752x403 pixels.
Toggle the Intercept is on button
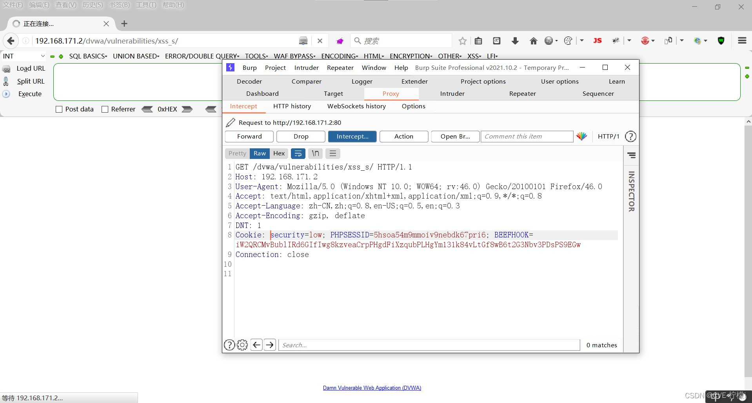(352, 137)
